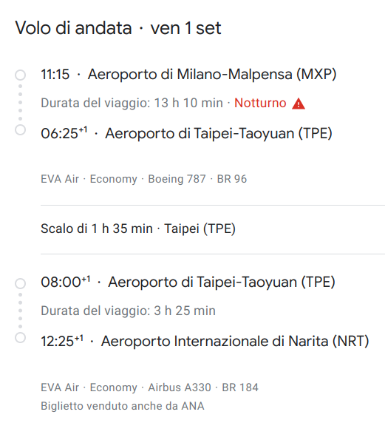Click the Airbus A330 BR 184 flight details
Image resolution: width=385 pixels, height=423 pixels.
click(149, 388)
